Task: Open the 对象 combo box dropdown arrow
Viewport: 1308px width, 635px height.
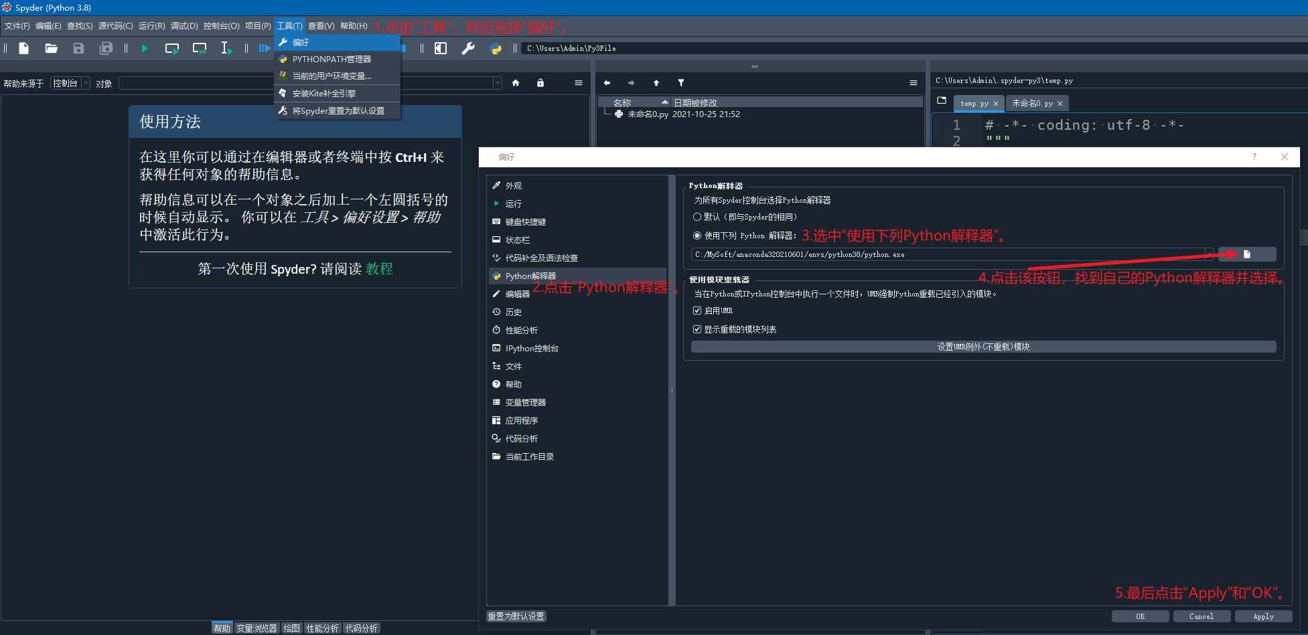Action: (497, 82)
